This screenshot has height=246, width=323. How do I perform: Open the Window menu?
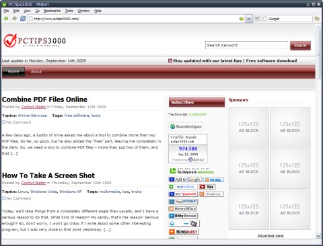coord(83,11)
